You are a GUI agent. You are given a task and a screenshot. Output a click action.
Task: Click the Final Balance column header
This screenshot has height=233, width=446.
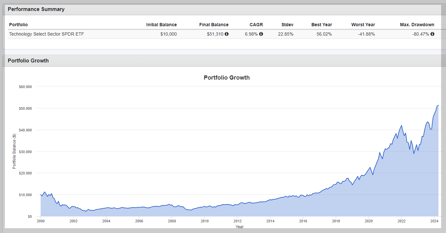214,25
